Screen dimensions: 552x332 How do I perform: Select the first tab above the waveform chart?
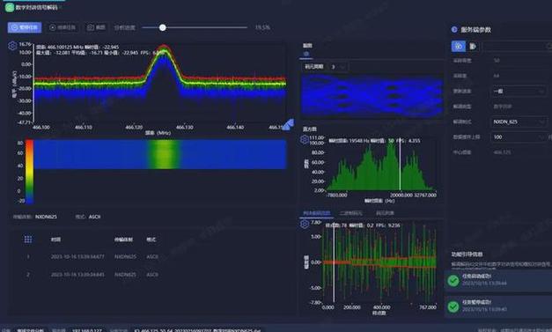point(316,213)
